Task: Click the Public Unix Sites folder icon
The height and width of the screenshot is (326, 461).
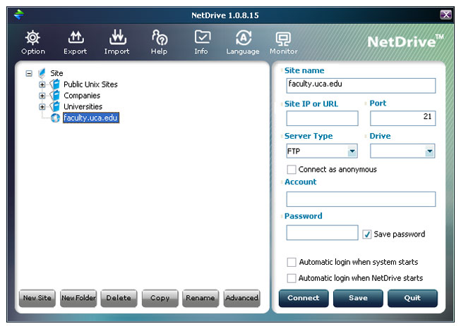Action: tap(55, 84)
